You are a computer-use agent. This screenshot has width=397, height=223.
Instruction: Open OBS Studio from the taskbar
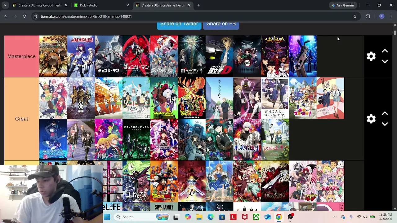290,217
